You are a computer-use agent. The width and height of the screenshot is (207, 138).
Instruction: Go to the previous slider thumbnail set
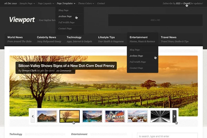[x=33, y=116]
